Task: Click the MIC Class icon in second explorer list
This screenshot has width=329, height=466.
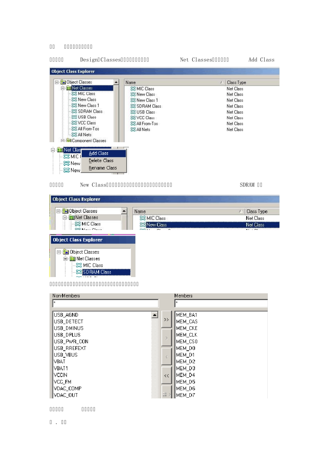Action: (x=143, y=218)
